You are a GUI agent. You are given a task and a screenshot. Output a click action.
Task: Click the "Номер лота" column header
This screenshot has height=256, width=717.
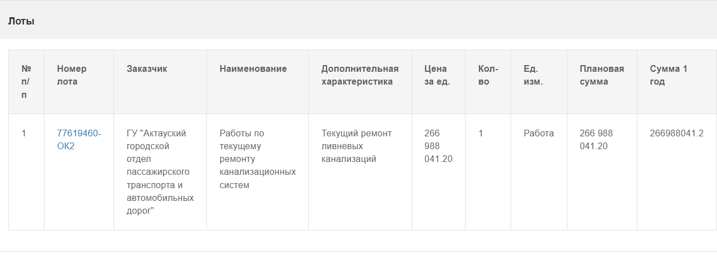[x=72, y=75]
